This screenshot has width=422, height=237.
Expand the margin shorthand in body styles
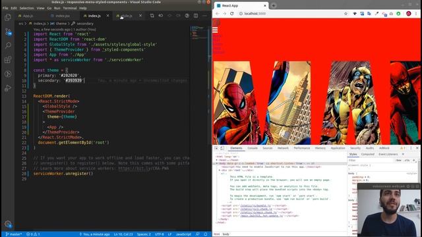tap(365, 180)
